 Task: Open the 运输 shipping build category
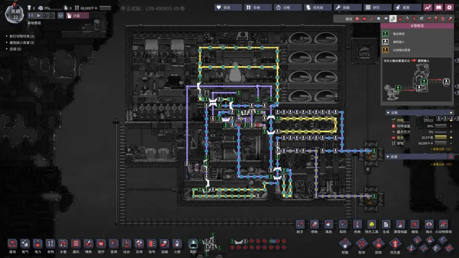click(x=164, y=246)
